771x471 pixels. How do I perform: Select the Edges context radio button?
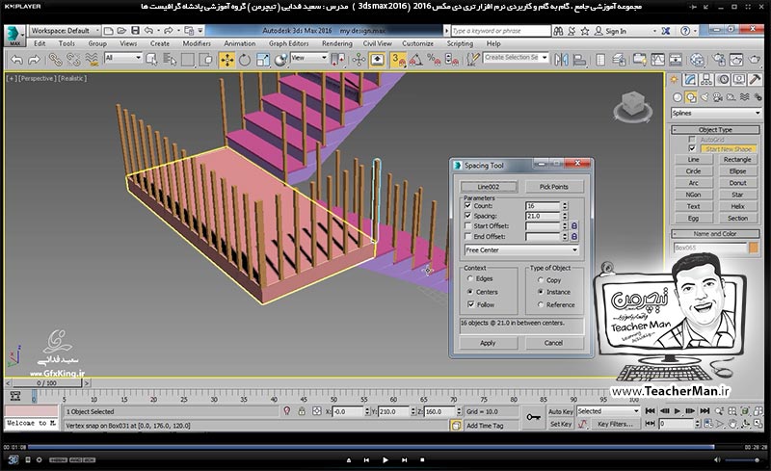pos(470,278)
